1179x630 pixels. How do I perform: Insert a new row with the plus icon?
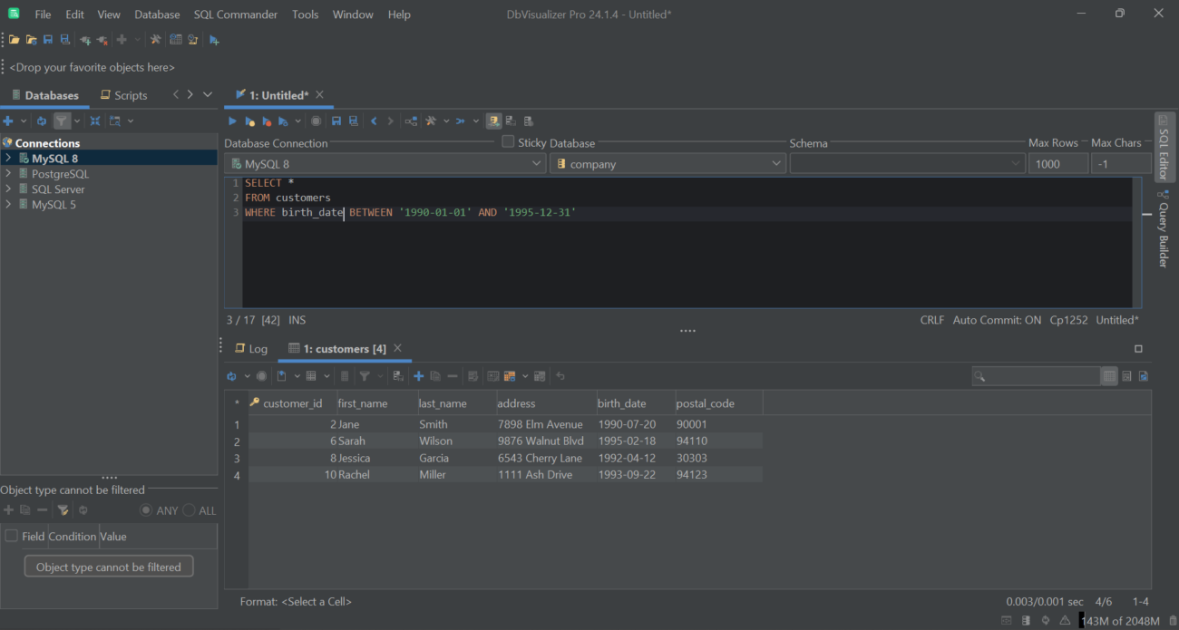(418, 375)
